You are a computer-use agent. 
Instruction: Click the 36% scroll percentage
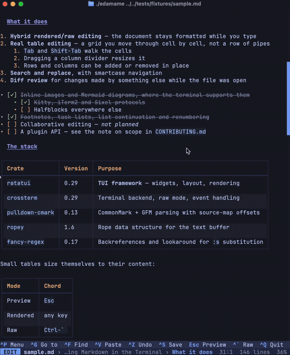(282, 352)
